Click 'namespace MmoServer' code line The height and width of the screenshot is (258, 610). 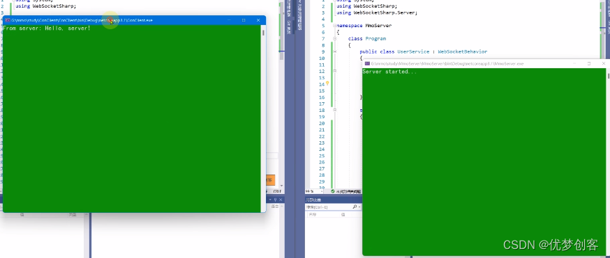[364, 26]
